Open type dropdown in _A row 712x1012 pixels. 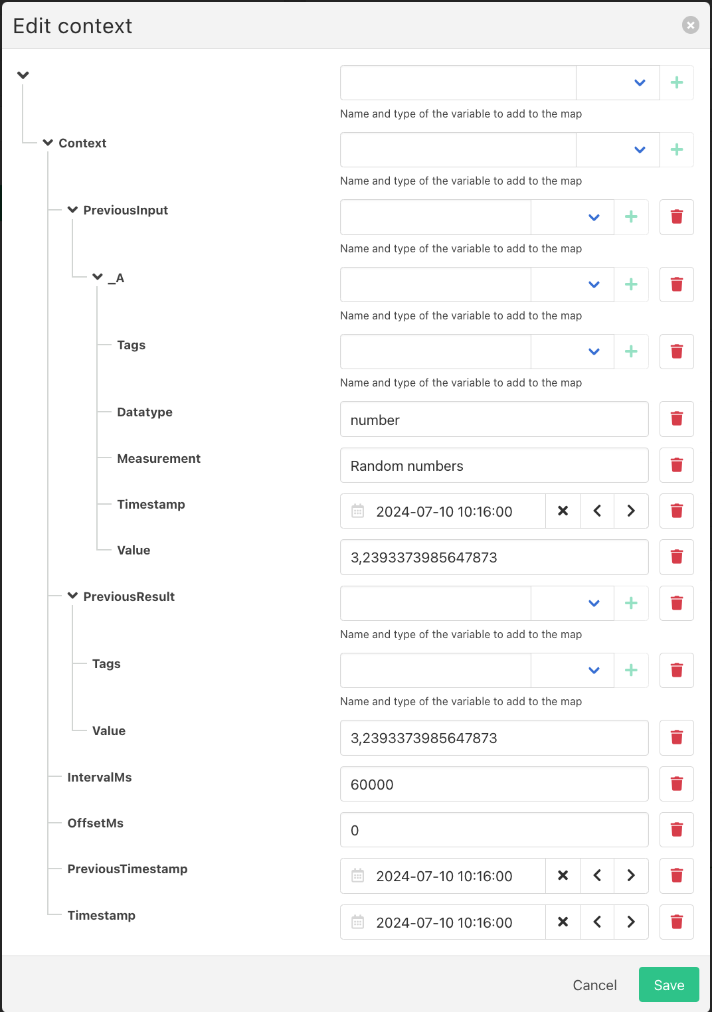573,284
